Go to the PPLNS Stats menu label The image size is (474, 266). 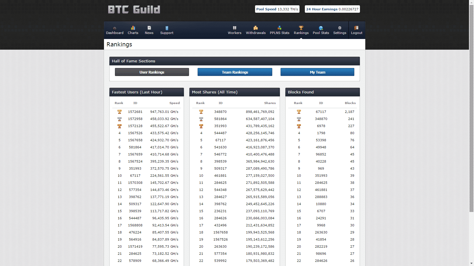(x=279, y=33)
